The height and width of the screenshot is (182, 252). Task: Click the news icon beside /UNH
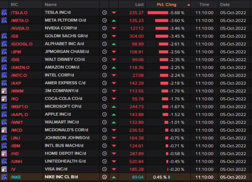click(x=4, y=162)
